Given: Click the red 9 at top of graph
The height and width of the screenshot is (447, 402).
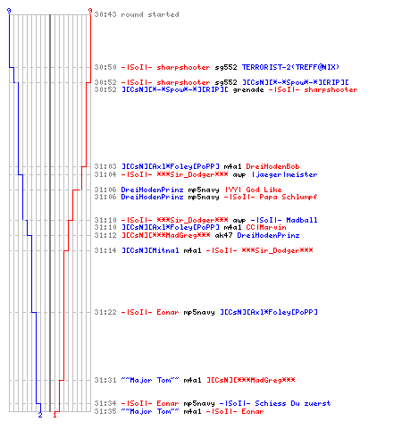Looking at the screenshot, I should [x=90, y=11].
